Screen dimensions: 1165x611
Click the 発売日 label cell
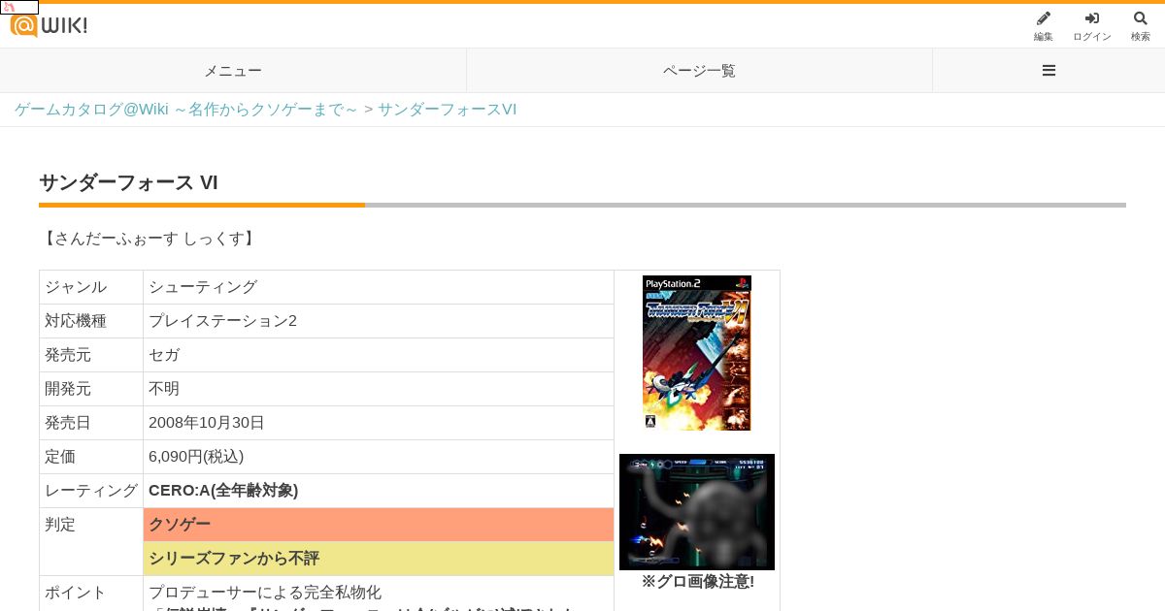[x=91, y=423]
